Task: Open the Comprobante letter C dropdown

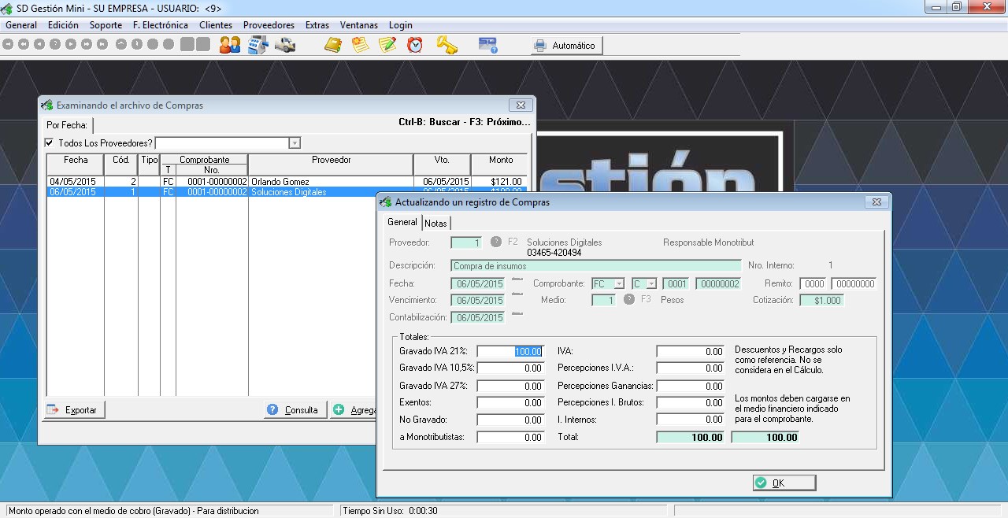Action: 651,284
